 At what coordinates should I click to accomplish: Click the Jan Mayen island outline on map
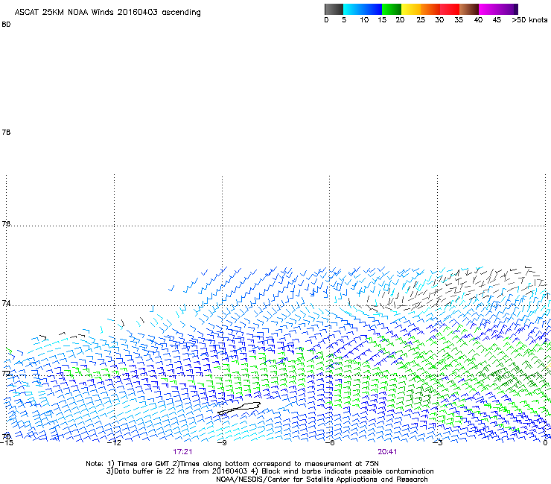[x=239, y=408]
